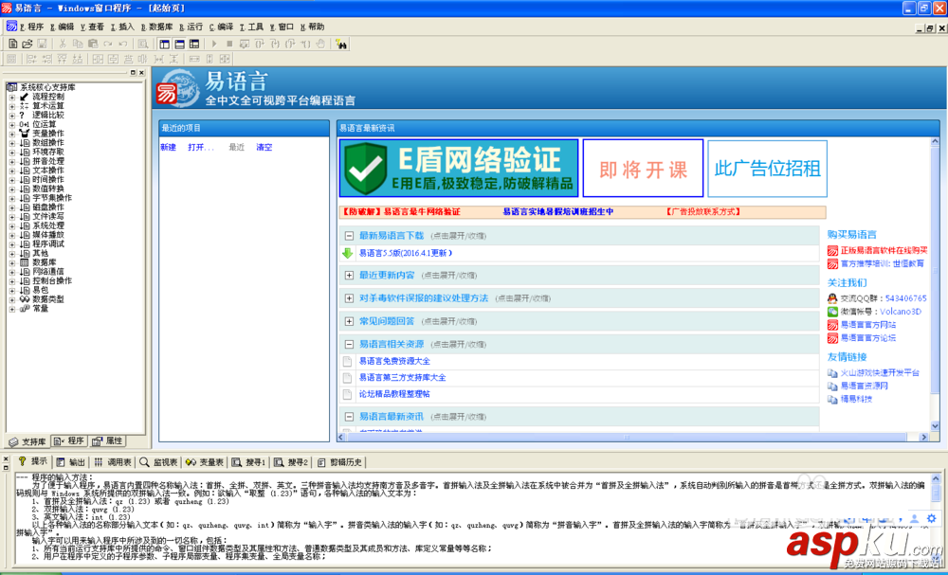Open the 火山游戏快速开发平台 link
The height and width of the screenshot is (575, 948).
(x=880, y=372)
